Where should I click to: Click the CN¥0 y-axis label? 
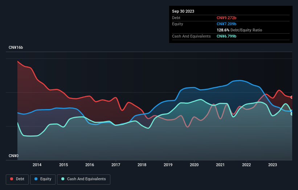click(14, 156)
